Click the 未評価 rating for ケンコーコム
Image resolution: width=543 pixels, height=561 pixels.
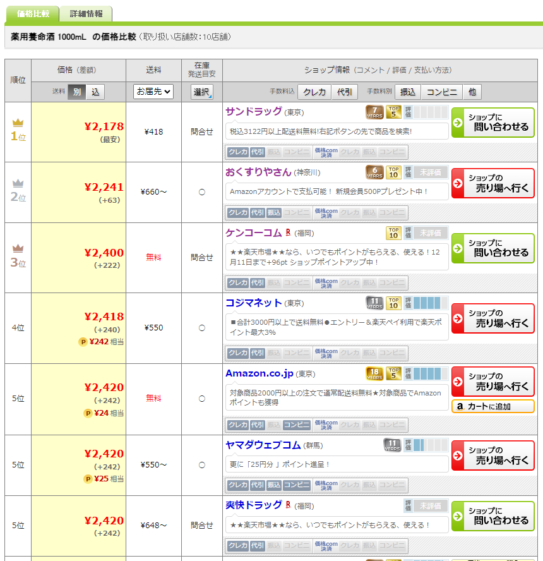click(x=431, y=233)
